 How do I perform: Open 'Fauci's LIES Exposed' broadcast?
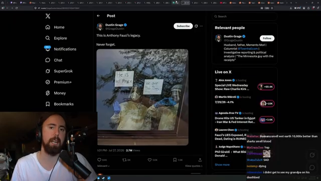tap(231, 137)
